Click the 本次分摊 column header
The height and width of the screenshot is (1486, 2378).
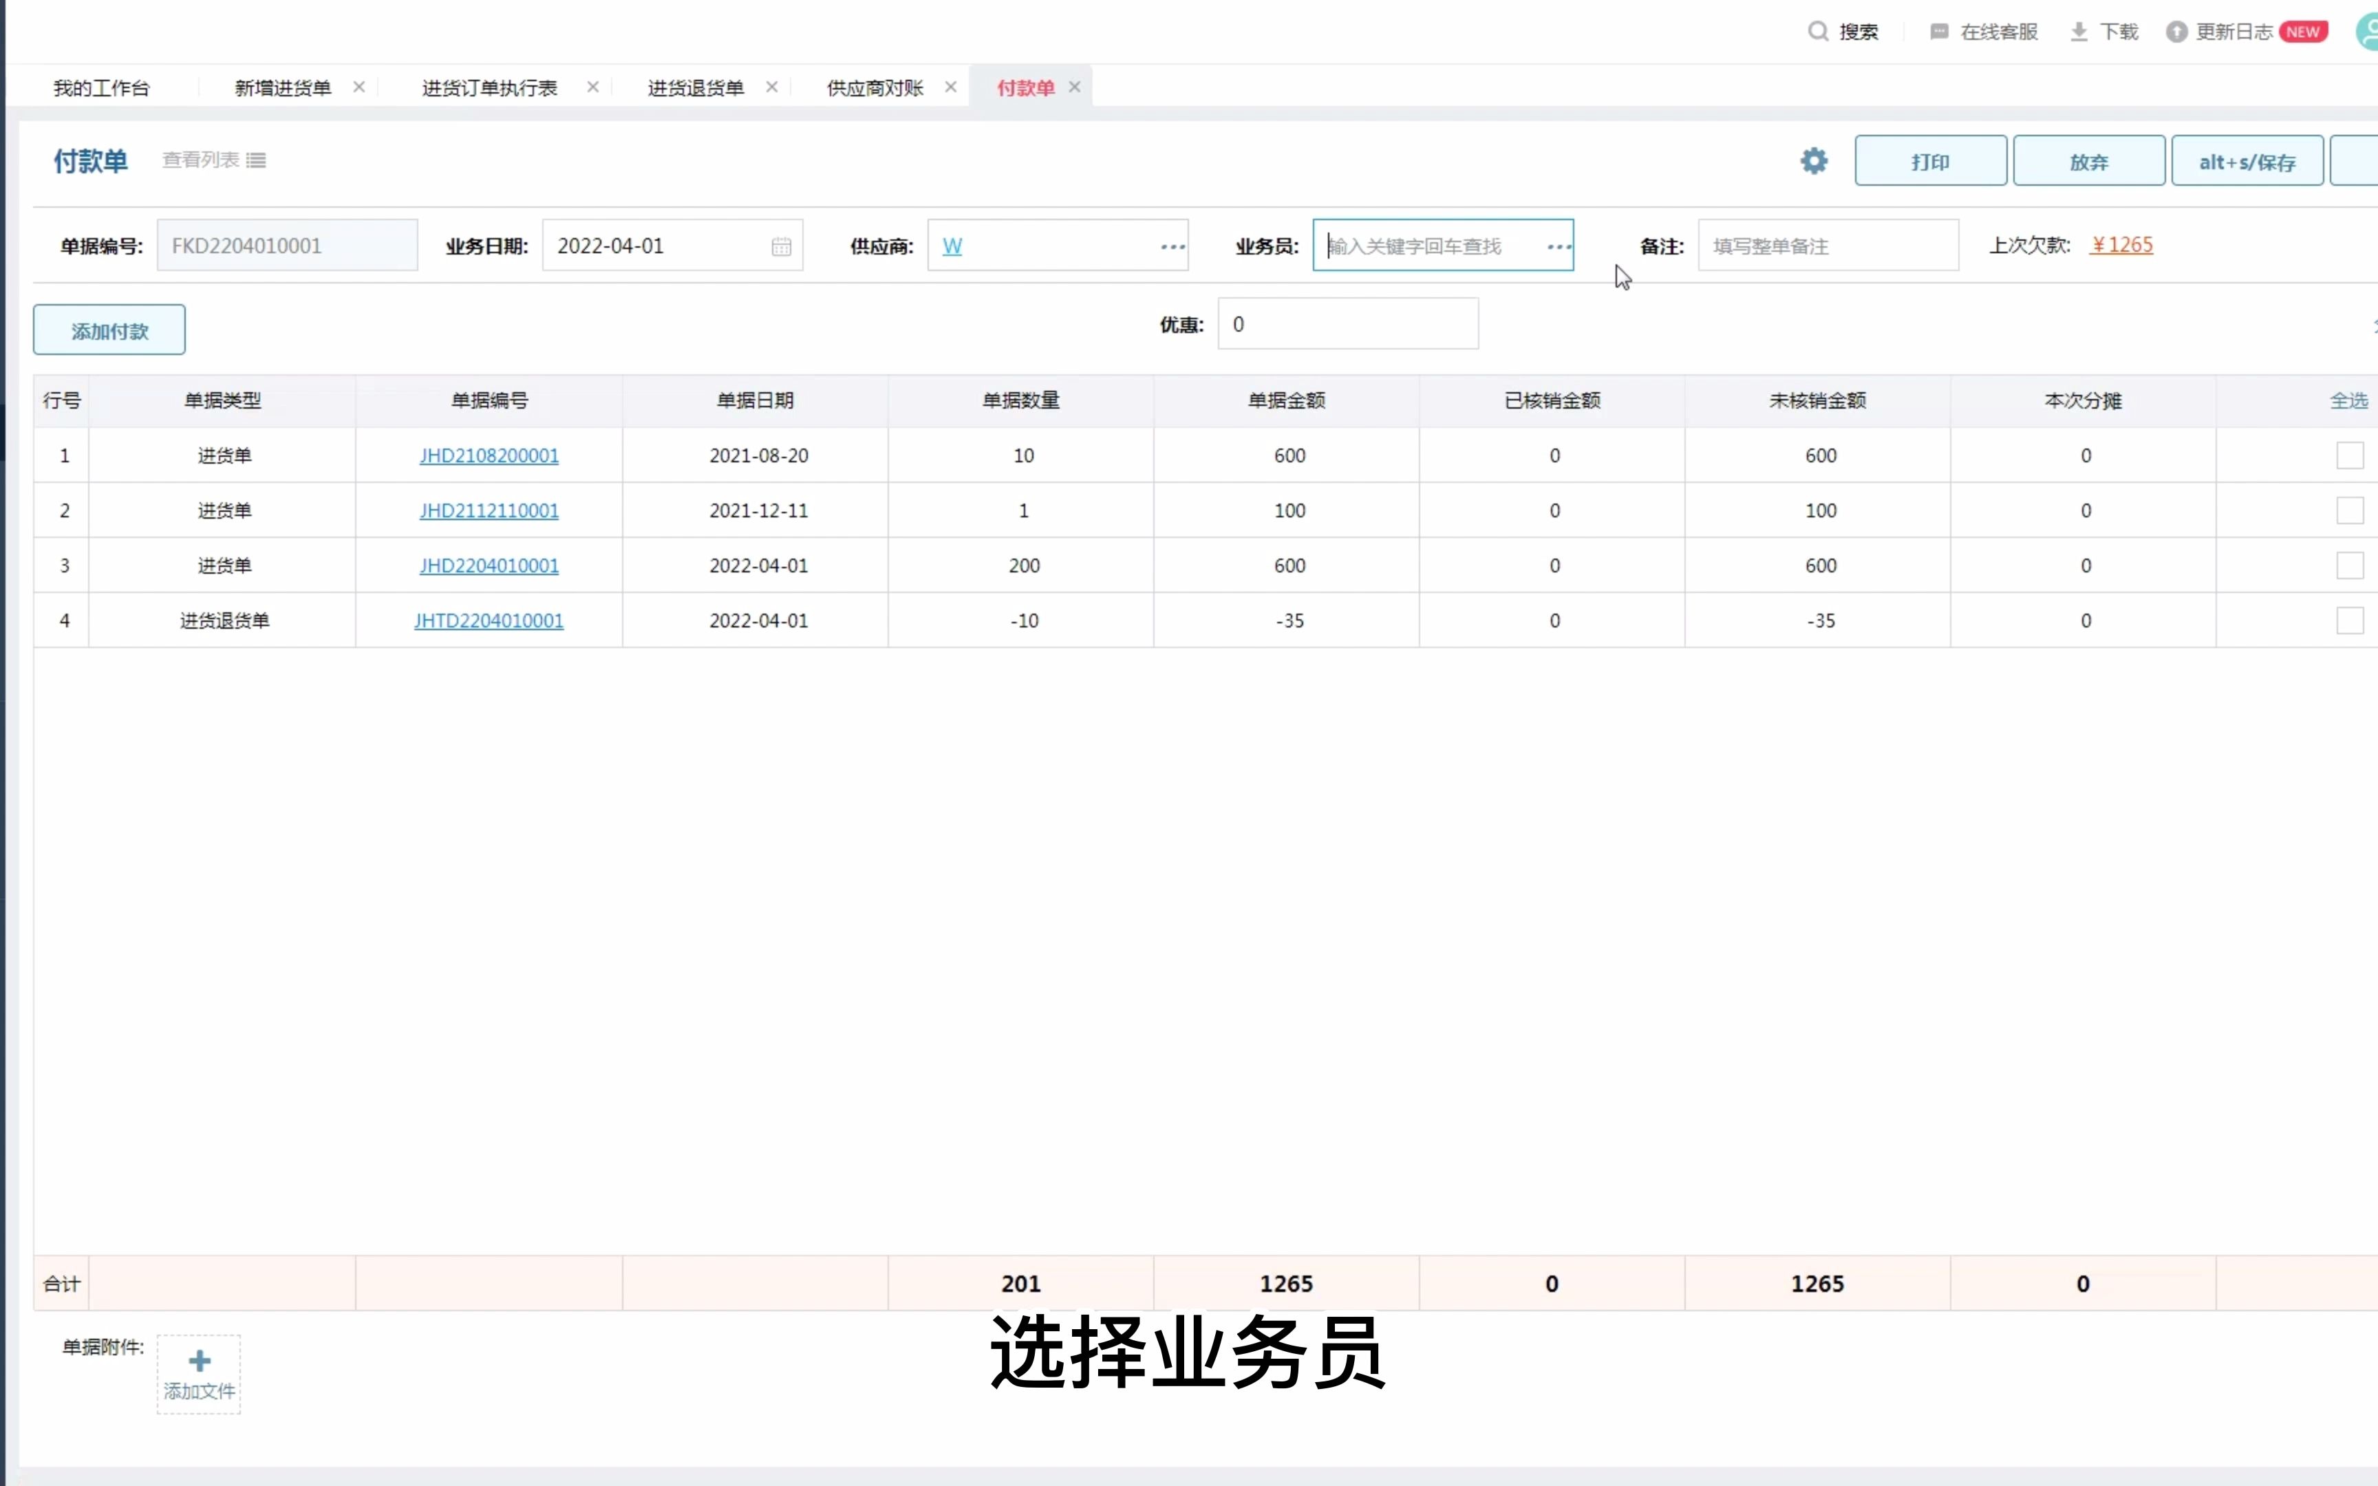[2084, 400]
